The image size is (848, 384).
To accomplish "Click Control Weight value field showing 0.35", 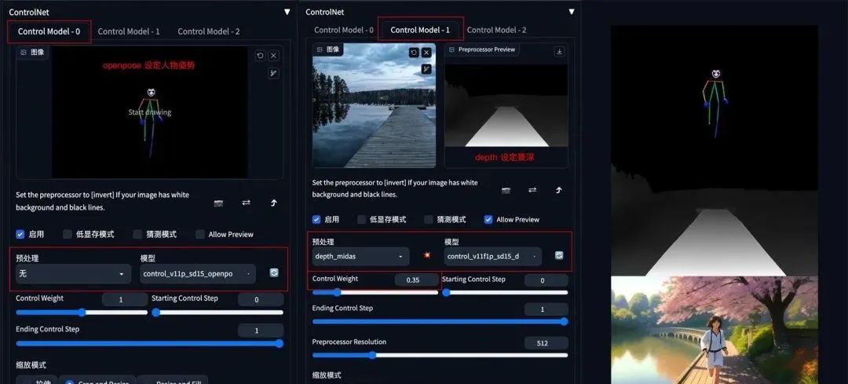I will pos(416,280).
